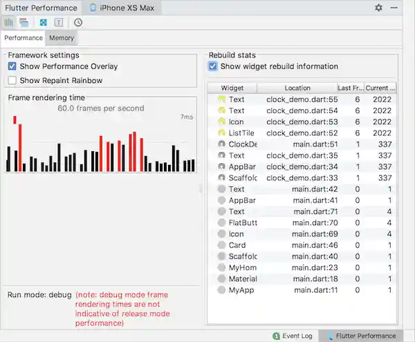Click the 7ms chart scale label
The height and width of the screenshot is (342, 415).
point(187,117)
